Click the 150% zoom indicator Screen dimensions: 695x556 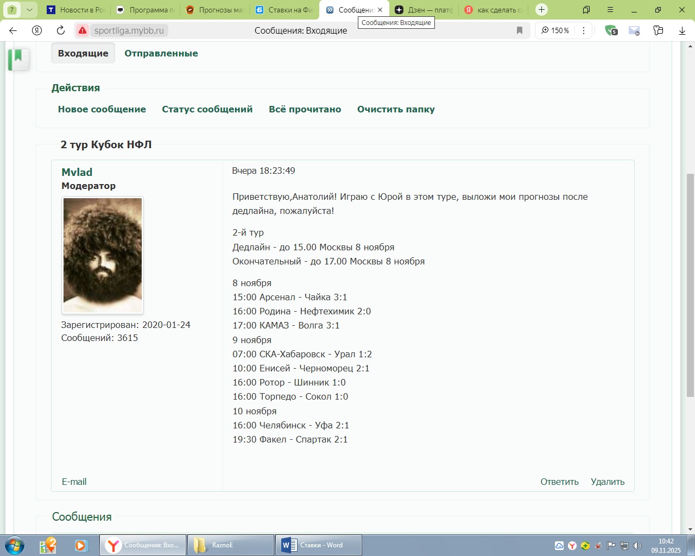point(555,30)
